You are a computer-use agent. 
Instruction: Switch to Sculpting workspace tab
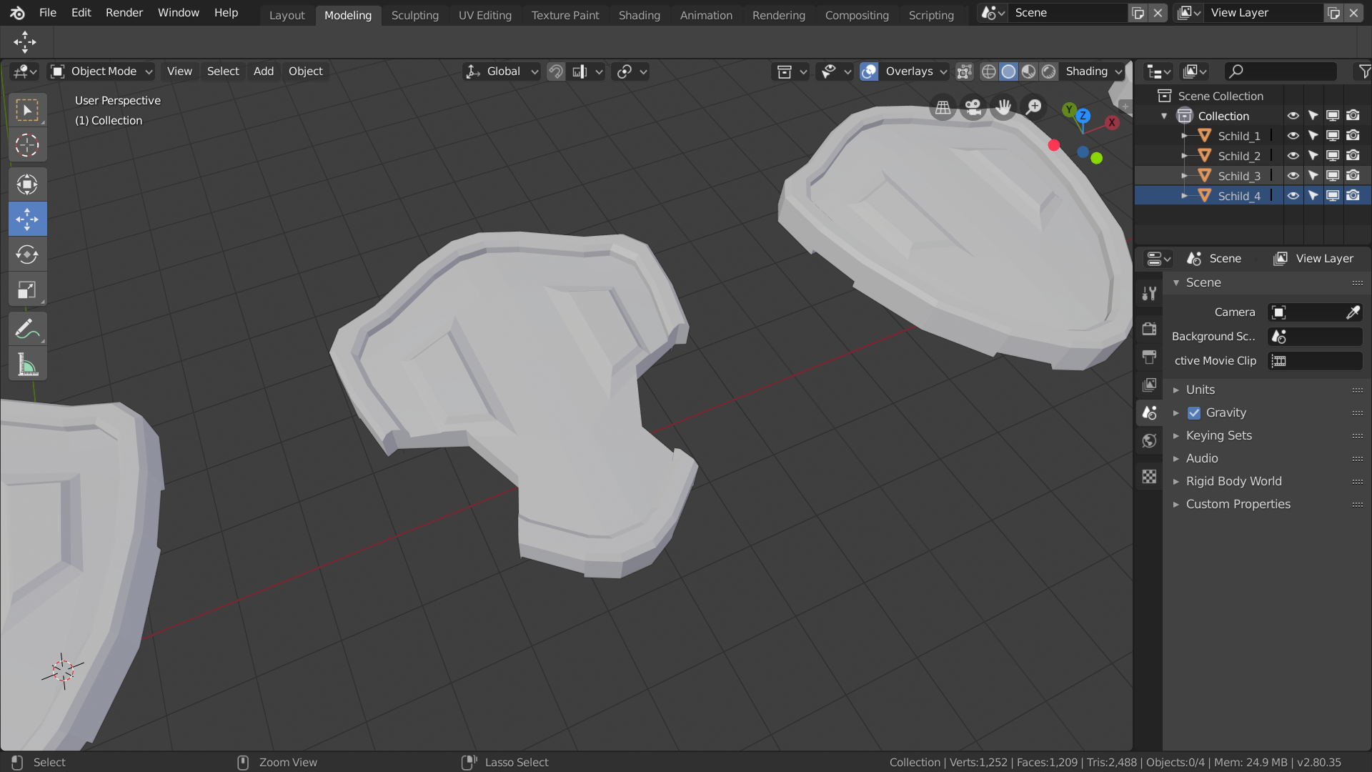coord(415,15)
